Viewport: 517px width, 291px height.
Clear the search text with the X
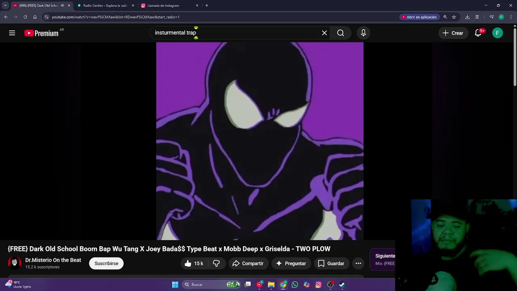[324, 33]
